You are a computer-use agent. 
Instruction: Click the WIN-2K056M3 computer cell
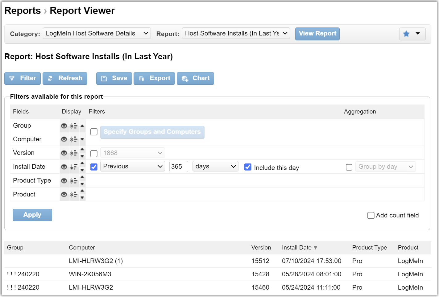click(90, 274)
